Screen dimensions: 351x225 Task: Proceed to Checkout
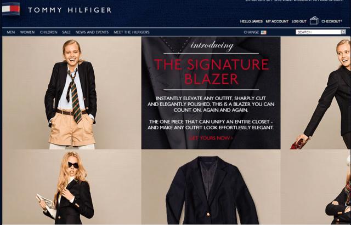pyautogui.click(x=332, y=21)
